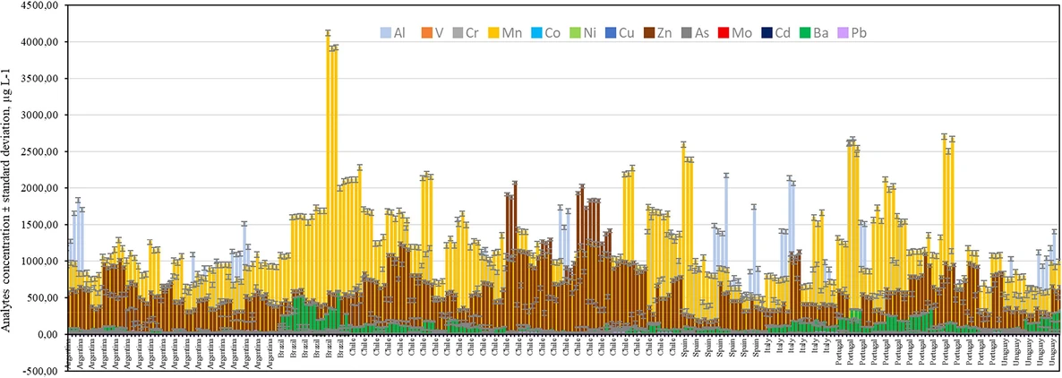The height and width of the screenshot is (378, 1062).
Task: Click the tallest yellow Mn bar above 4000
Action: [328, 164]
